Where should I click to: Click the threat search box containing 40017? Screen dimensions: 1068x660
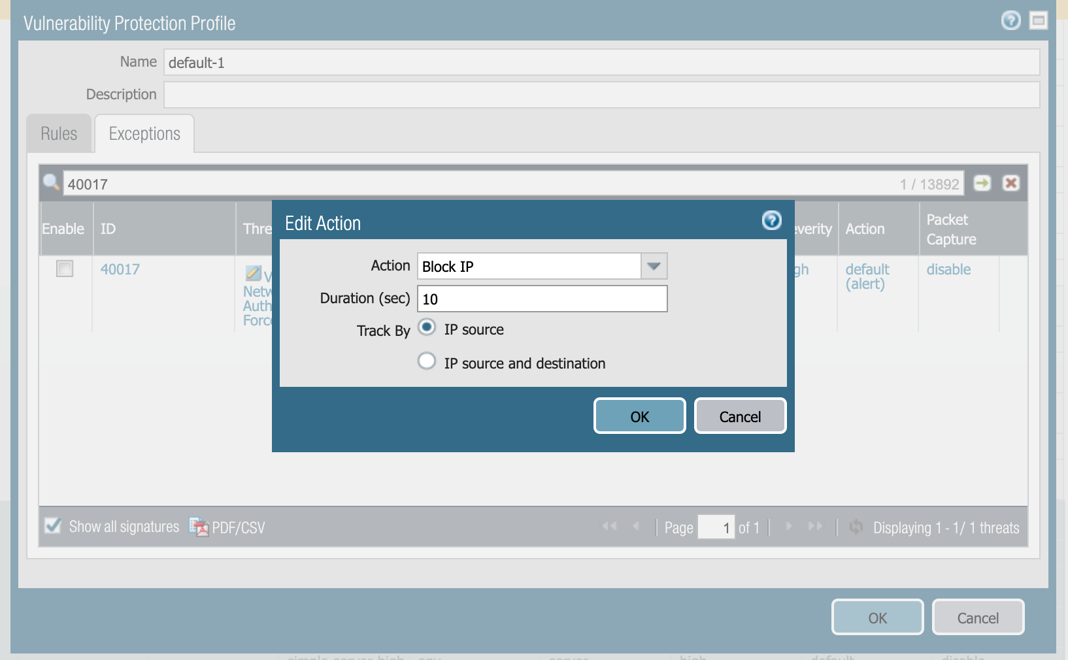coord(513,184)
